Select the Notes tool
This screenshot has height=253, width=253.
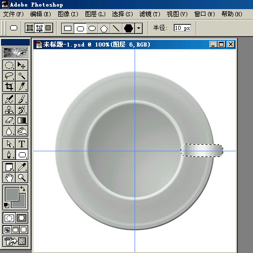(x=9, y=167)
